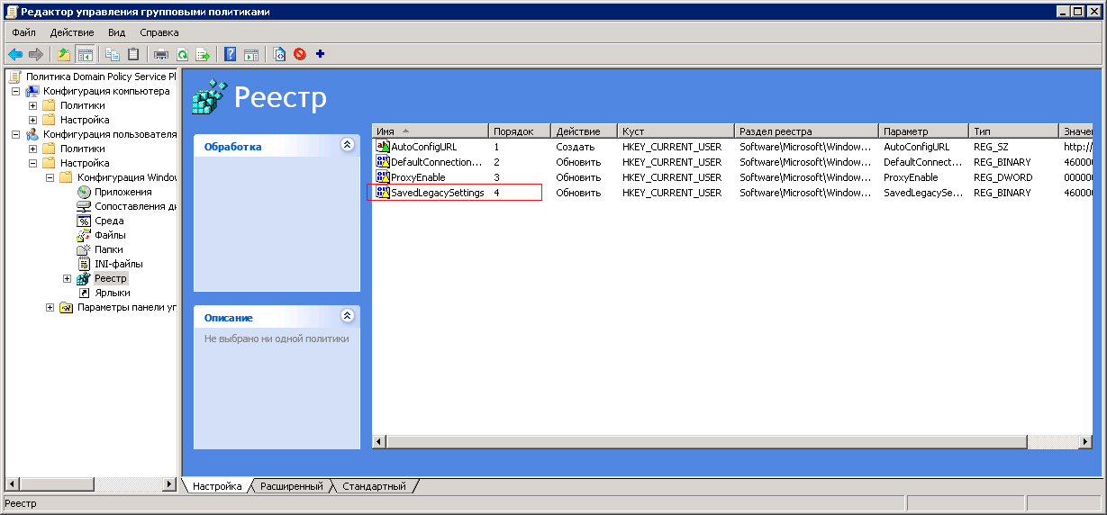Sort list by Порядок column header
This screenshot has width=1107, height=515.
coord(521,131)
